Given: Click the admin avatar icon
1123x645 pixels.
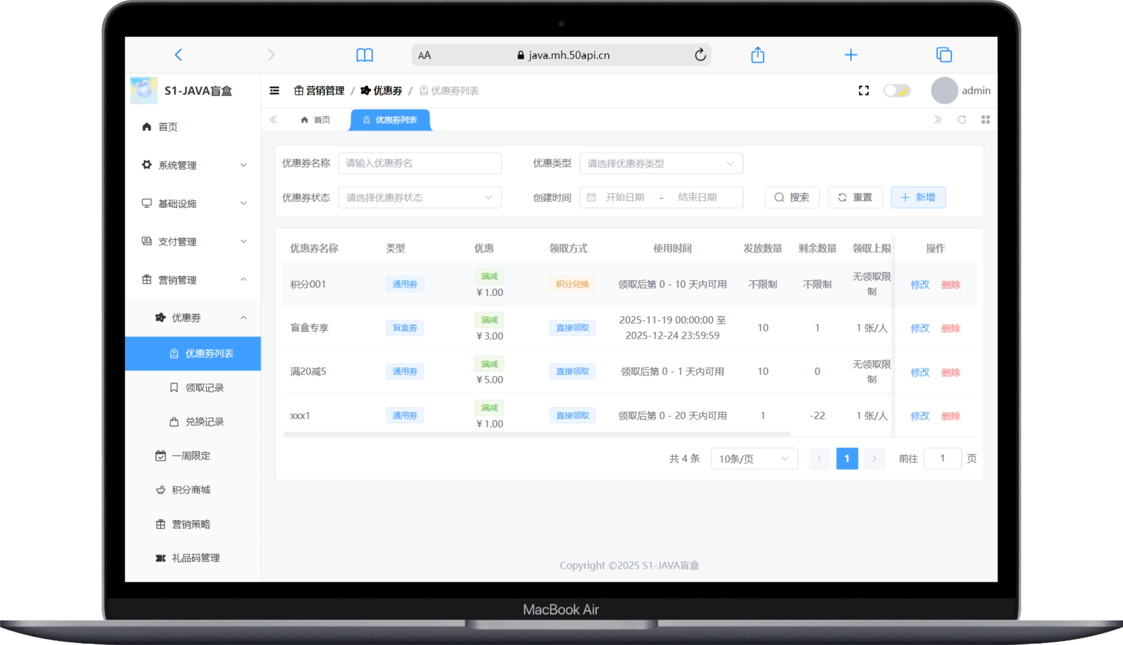Looking at the screenshot, I should tap(944, 90).
